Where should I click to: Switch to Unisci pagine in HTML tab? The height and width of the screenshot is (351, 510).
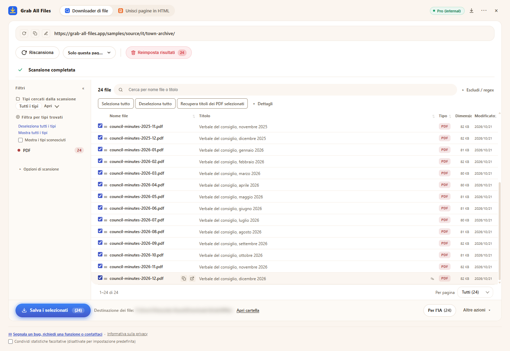[x=144, y=11]
